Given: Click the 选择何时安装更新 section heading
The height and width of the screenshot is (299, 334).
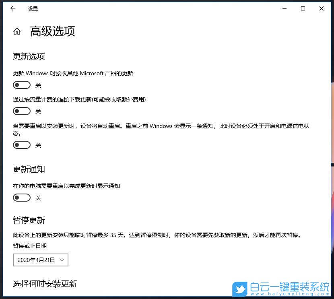Looking at the screenshot, I should pos(45,284).
